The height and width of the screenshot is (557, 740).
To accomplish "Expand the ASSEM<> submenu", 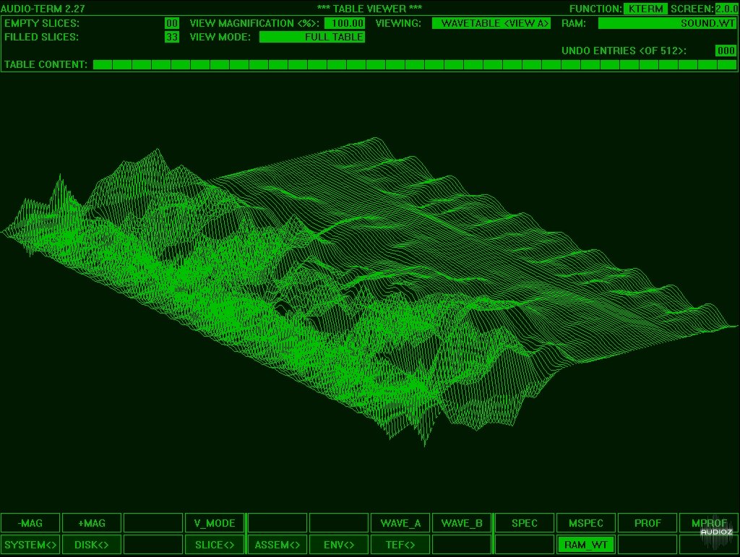I will (x=277, y=545).
